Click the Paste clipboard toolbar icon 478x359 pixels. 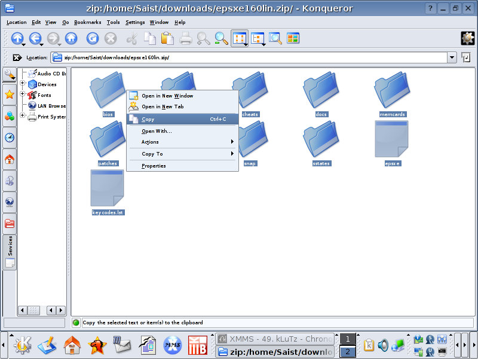pyautogui.click(x=167, y=38)
